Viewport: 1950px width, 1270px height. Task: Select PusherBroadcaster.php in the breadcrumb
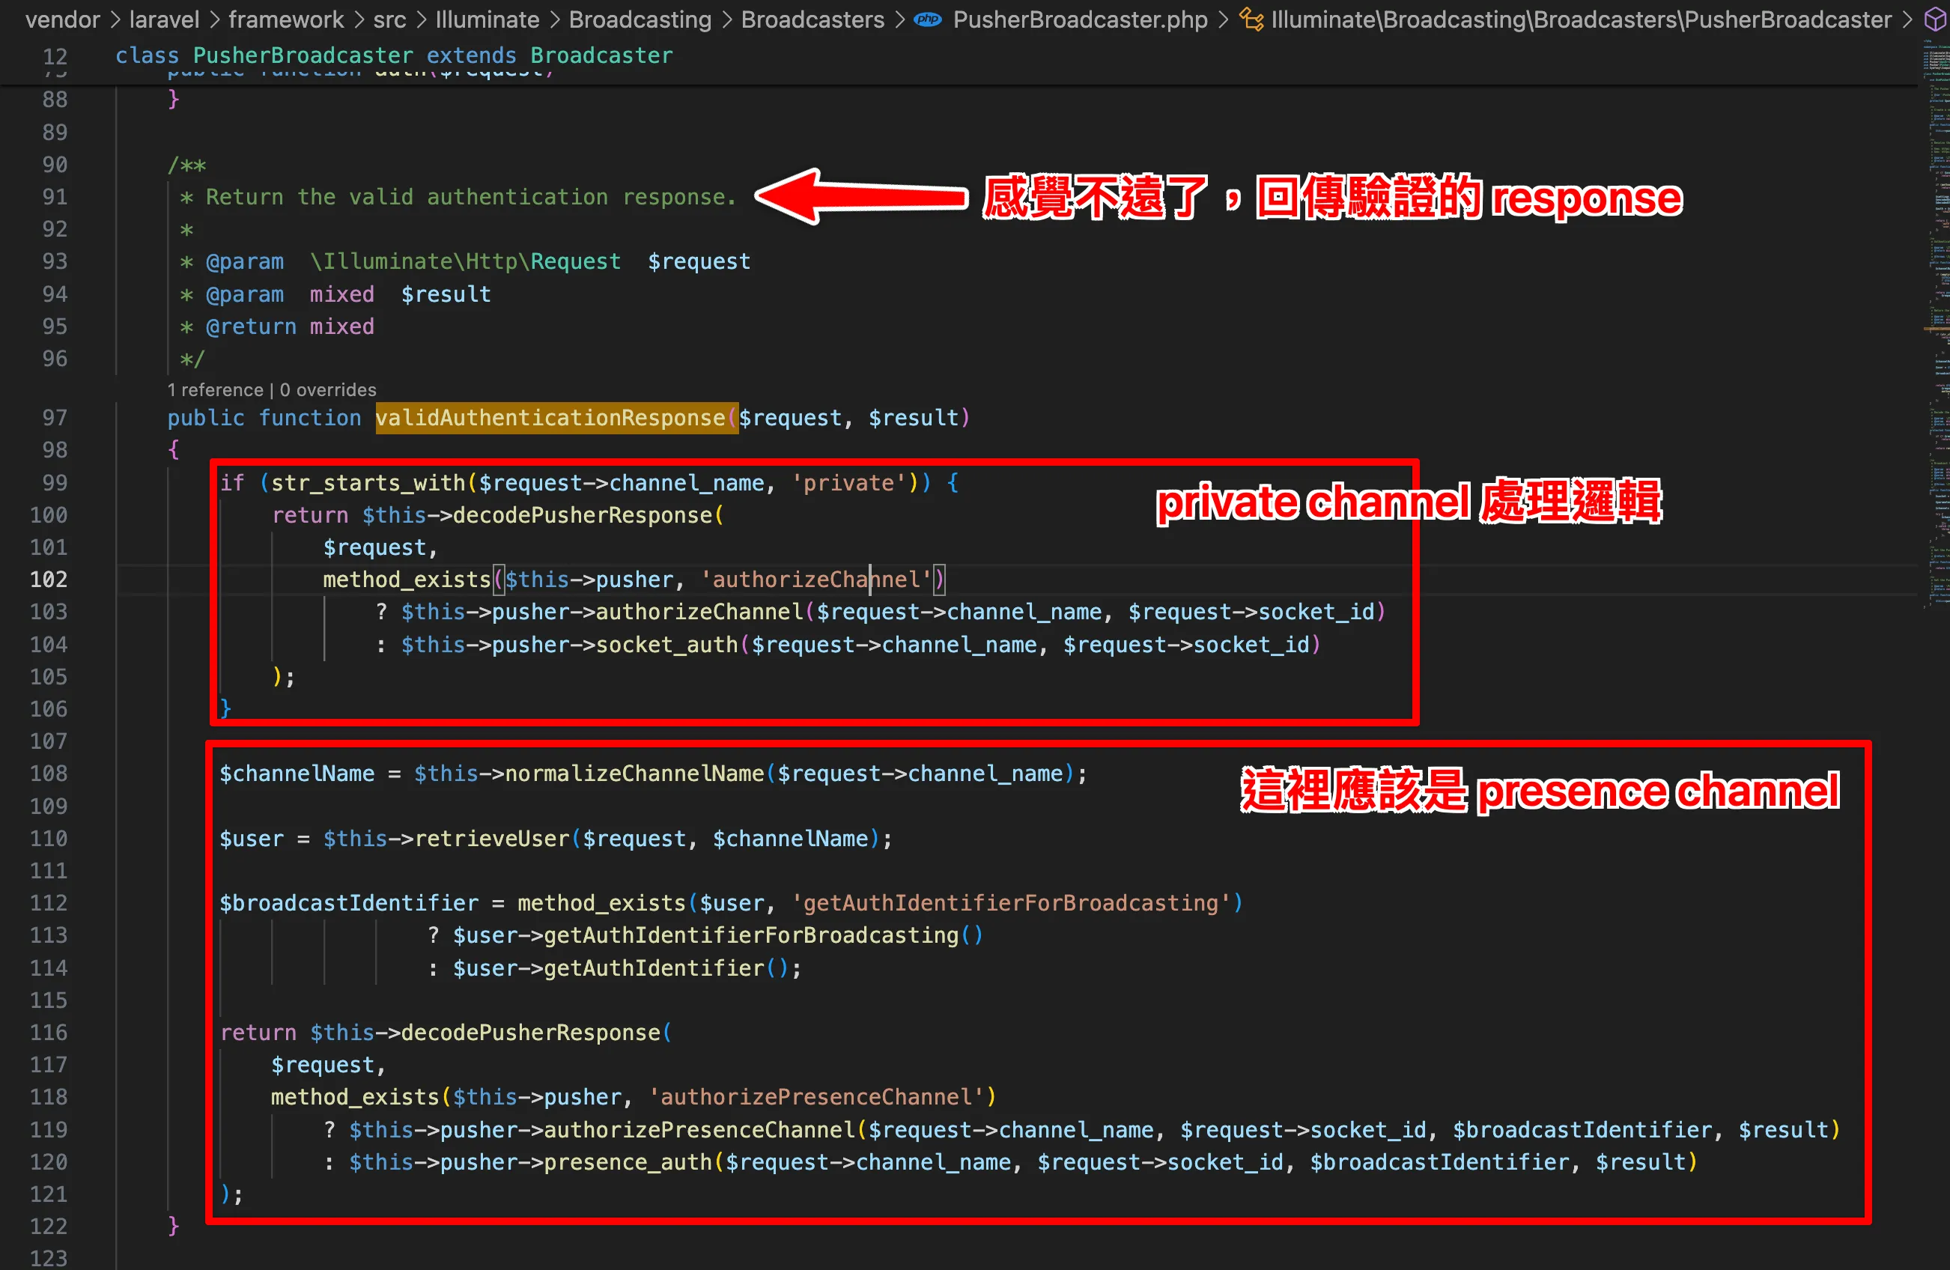[x=1079, y=19]
